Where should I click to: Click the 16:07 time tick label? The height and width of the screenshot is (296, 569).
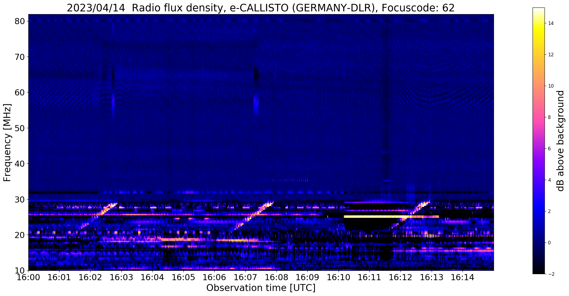point(245,277)
